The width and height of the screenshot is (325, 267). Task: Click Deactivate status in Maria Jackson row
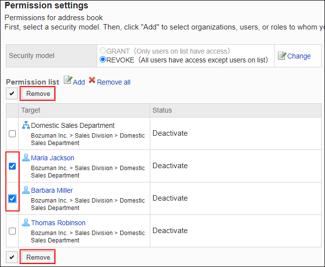(170, 166)
